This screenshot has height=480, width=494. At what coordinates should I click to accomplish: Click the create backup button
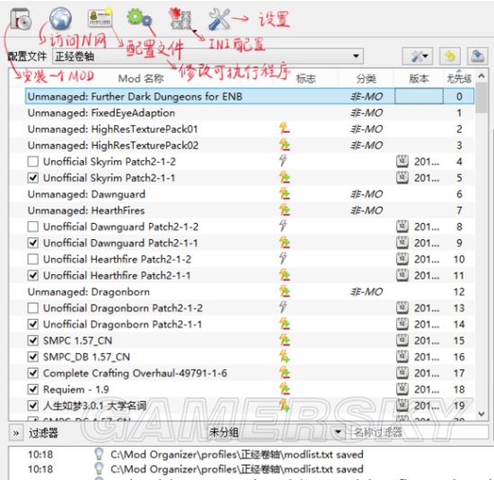[x=477, y=57]
